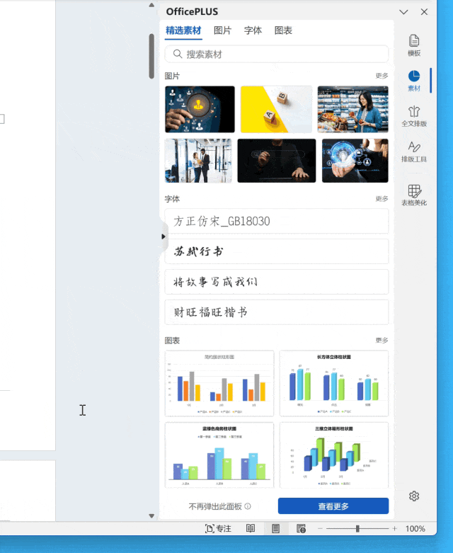Open OfficePLUS settings gear icon
The image size is (453, 553).
414,496
